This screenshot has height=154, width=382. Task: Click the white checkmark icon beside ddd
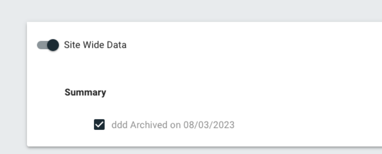pos(99,124)
